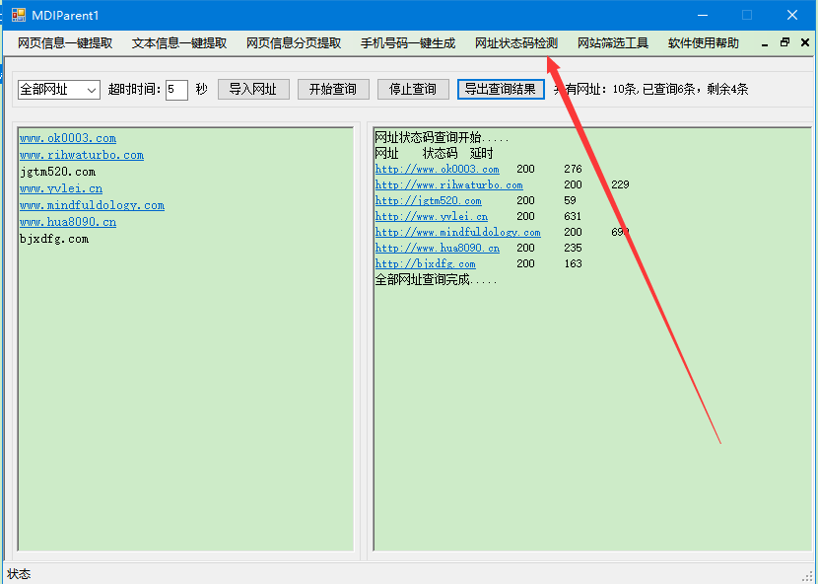Open the 文本信息一键提取 menu

click(179, 43)
